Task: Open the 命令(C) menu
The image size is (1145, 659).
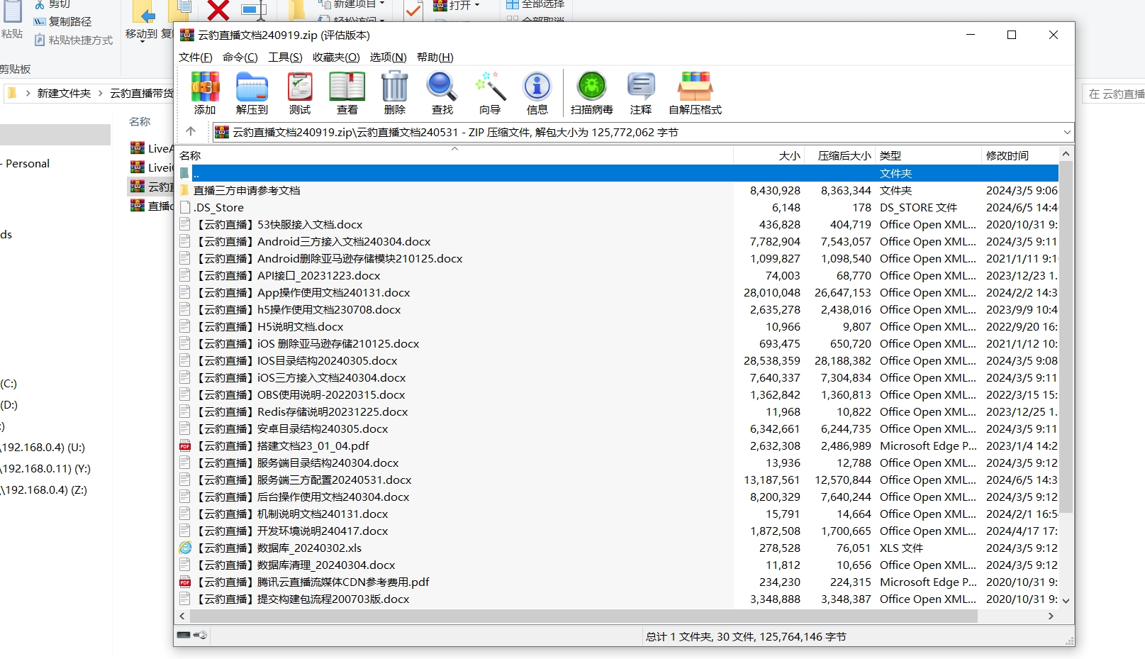Action: (240, 57)
